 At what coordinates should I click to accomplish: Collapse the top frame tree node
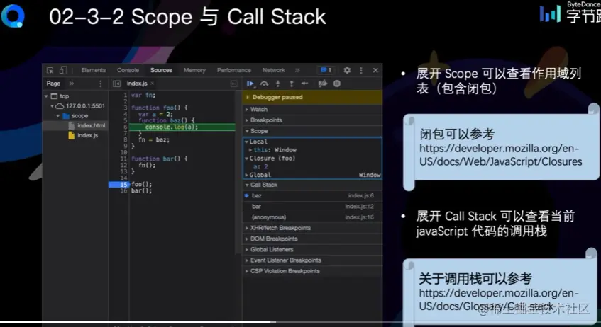pyautogui.click(x=46, y=96)
